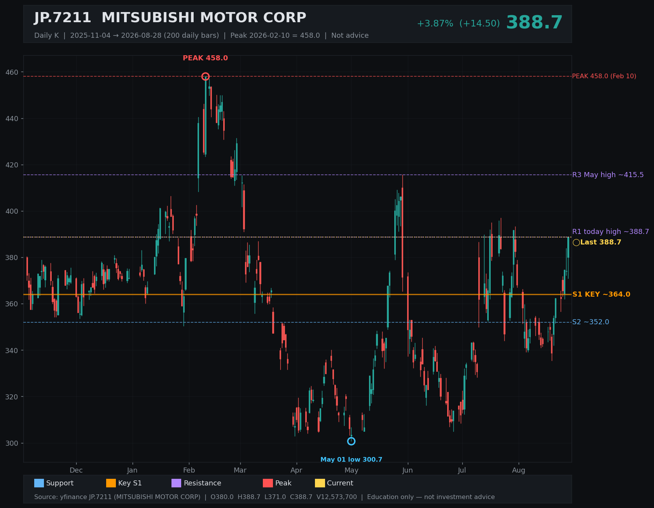Click the 300 price axis tick

(12, 443)
